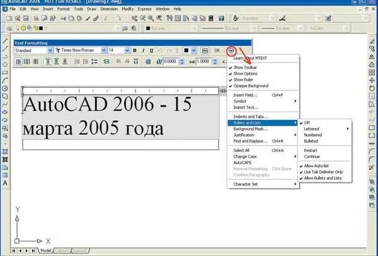Open the QuickCalc calculator icon
The width and height of the screenshot is (378, 256).
pos(211,18)
